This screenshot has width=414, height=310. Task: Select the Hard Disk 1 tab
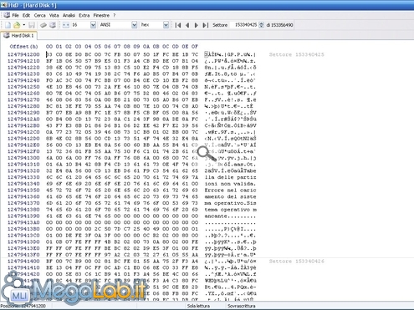[19, 35]
